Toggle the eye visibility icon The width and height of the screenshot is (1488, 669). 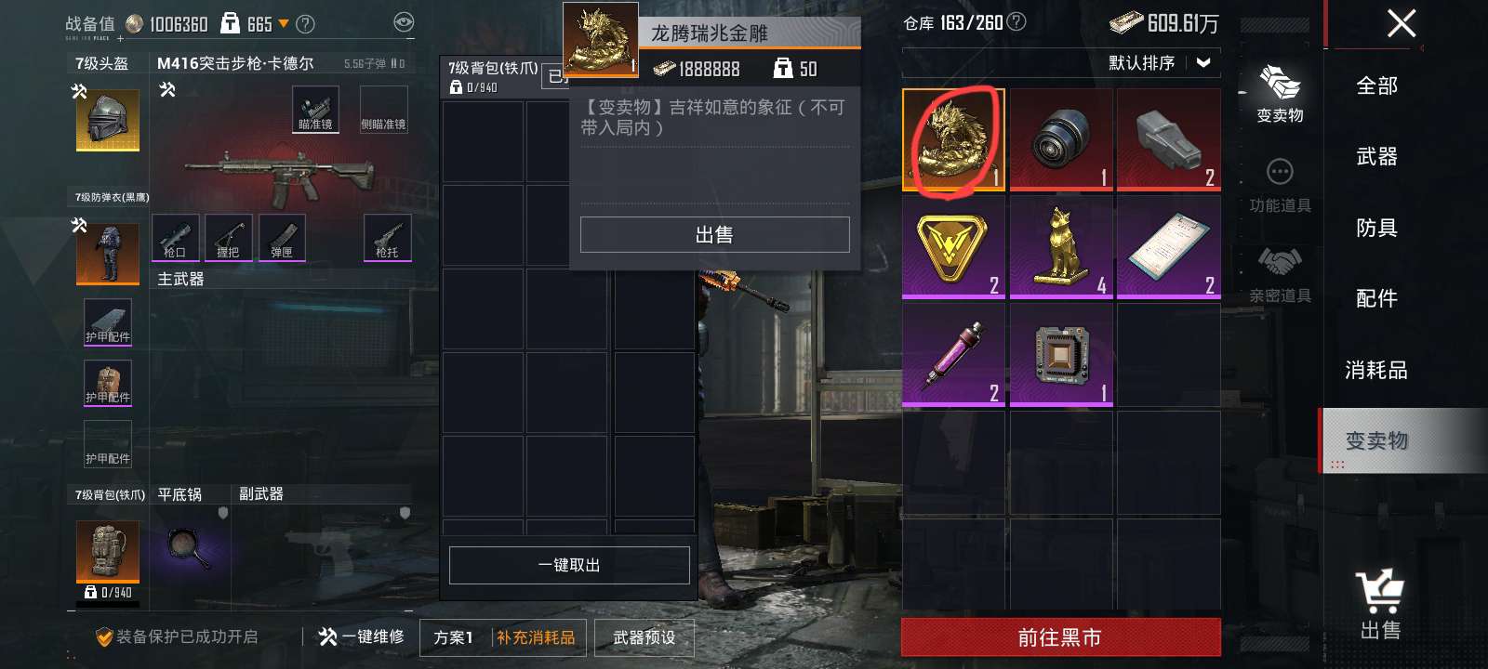pyautogui.click(x=404, y=22)
